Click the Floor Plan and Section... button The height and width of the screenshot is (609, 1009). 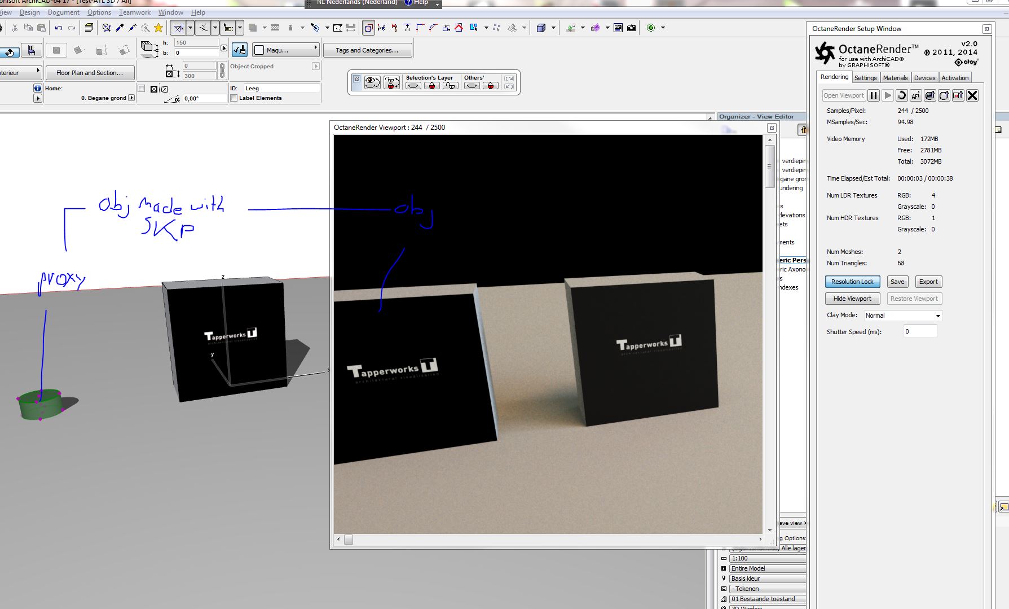[x=89, y=73]
